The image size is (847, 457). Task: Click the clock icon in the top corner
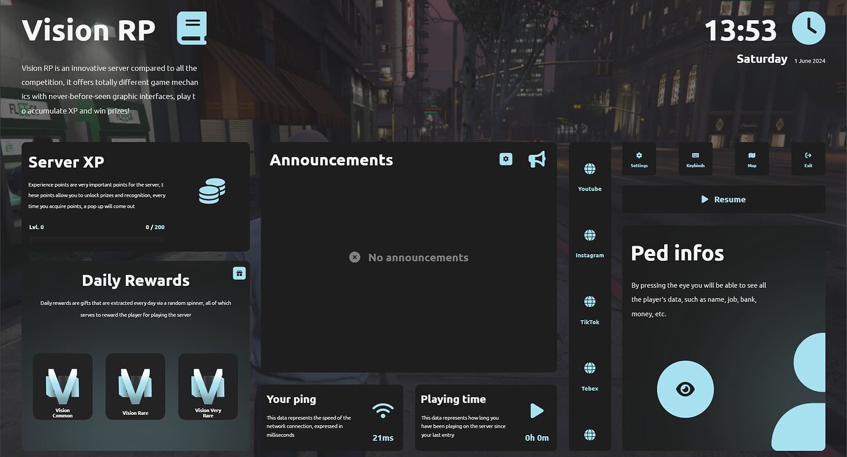coord(808,27)
